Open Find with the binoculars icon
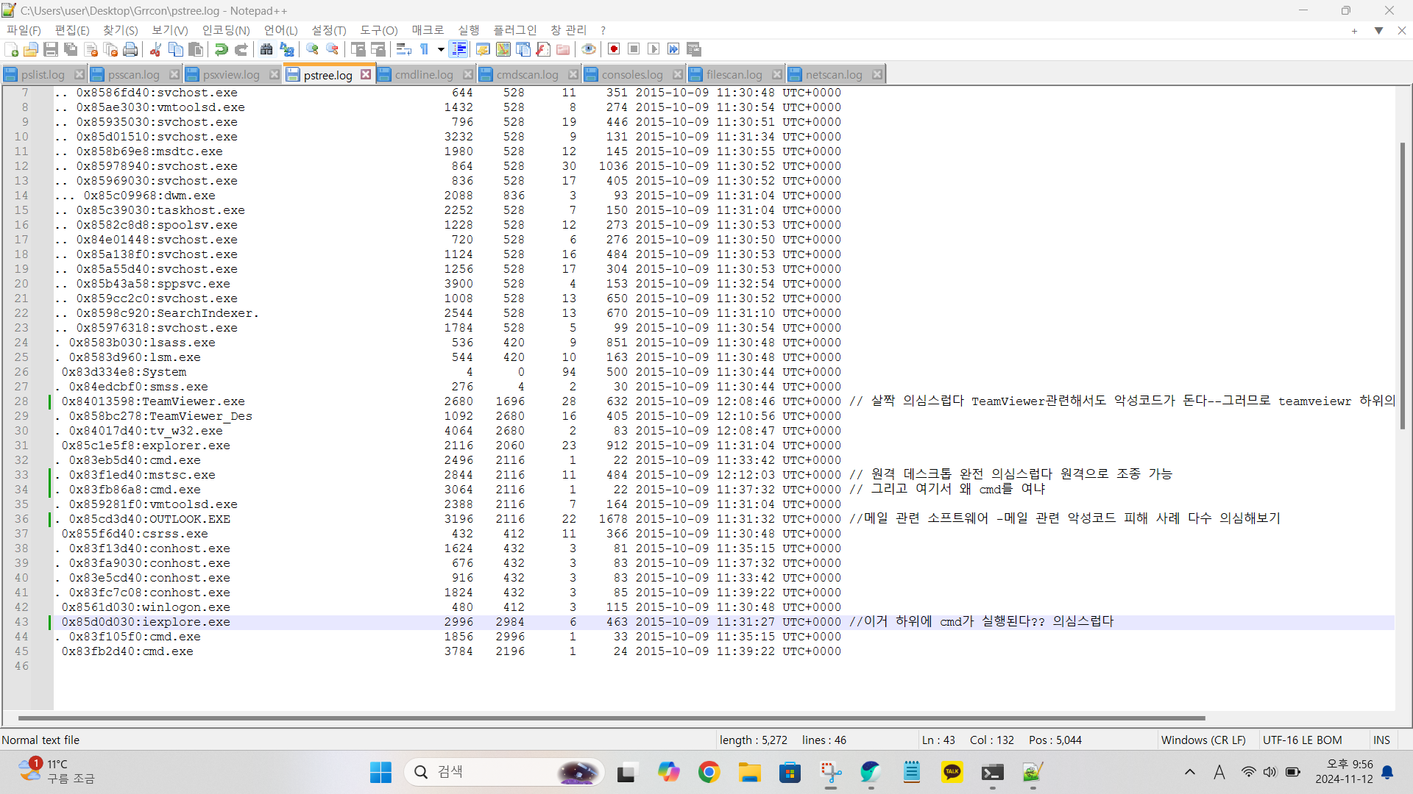 [266, 49]
